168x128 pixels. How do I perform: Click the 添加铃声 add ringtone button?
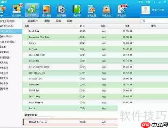click(33, 21)
